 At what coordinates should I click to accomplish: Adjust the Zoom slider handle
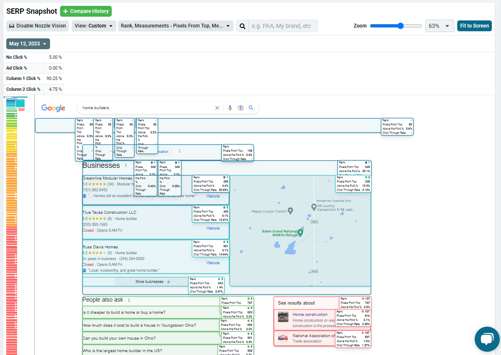click(401, 26)
